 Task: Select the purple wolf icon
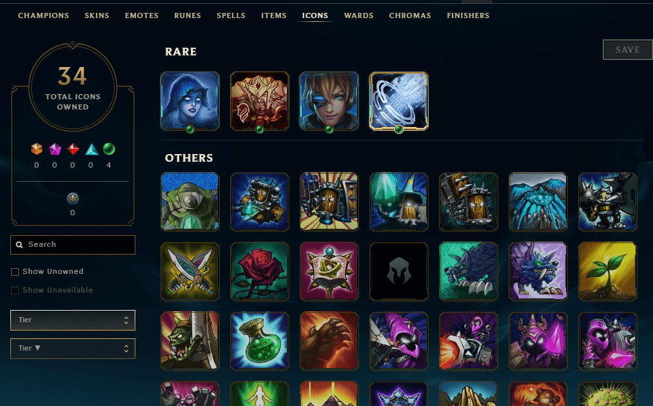click(x=538, y=271)
